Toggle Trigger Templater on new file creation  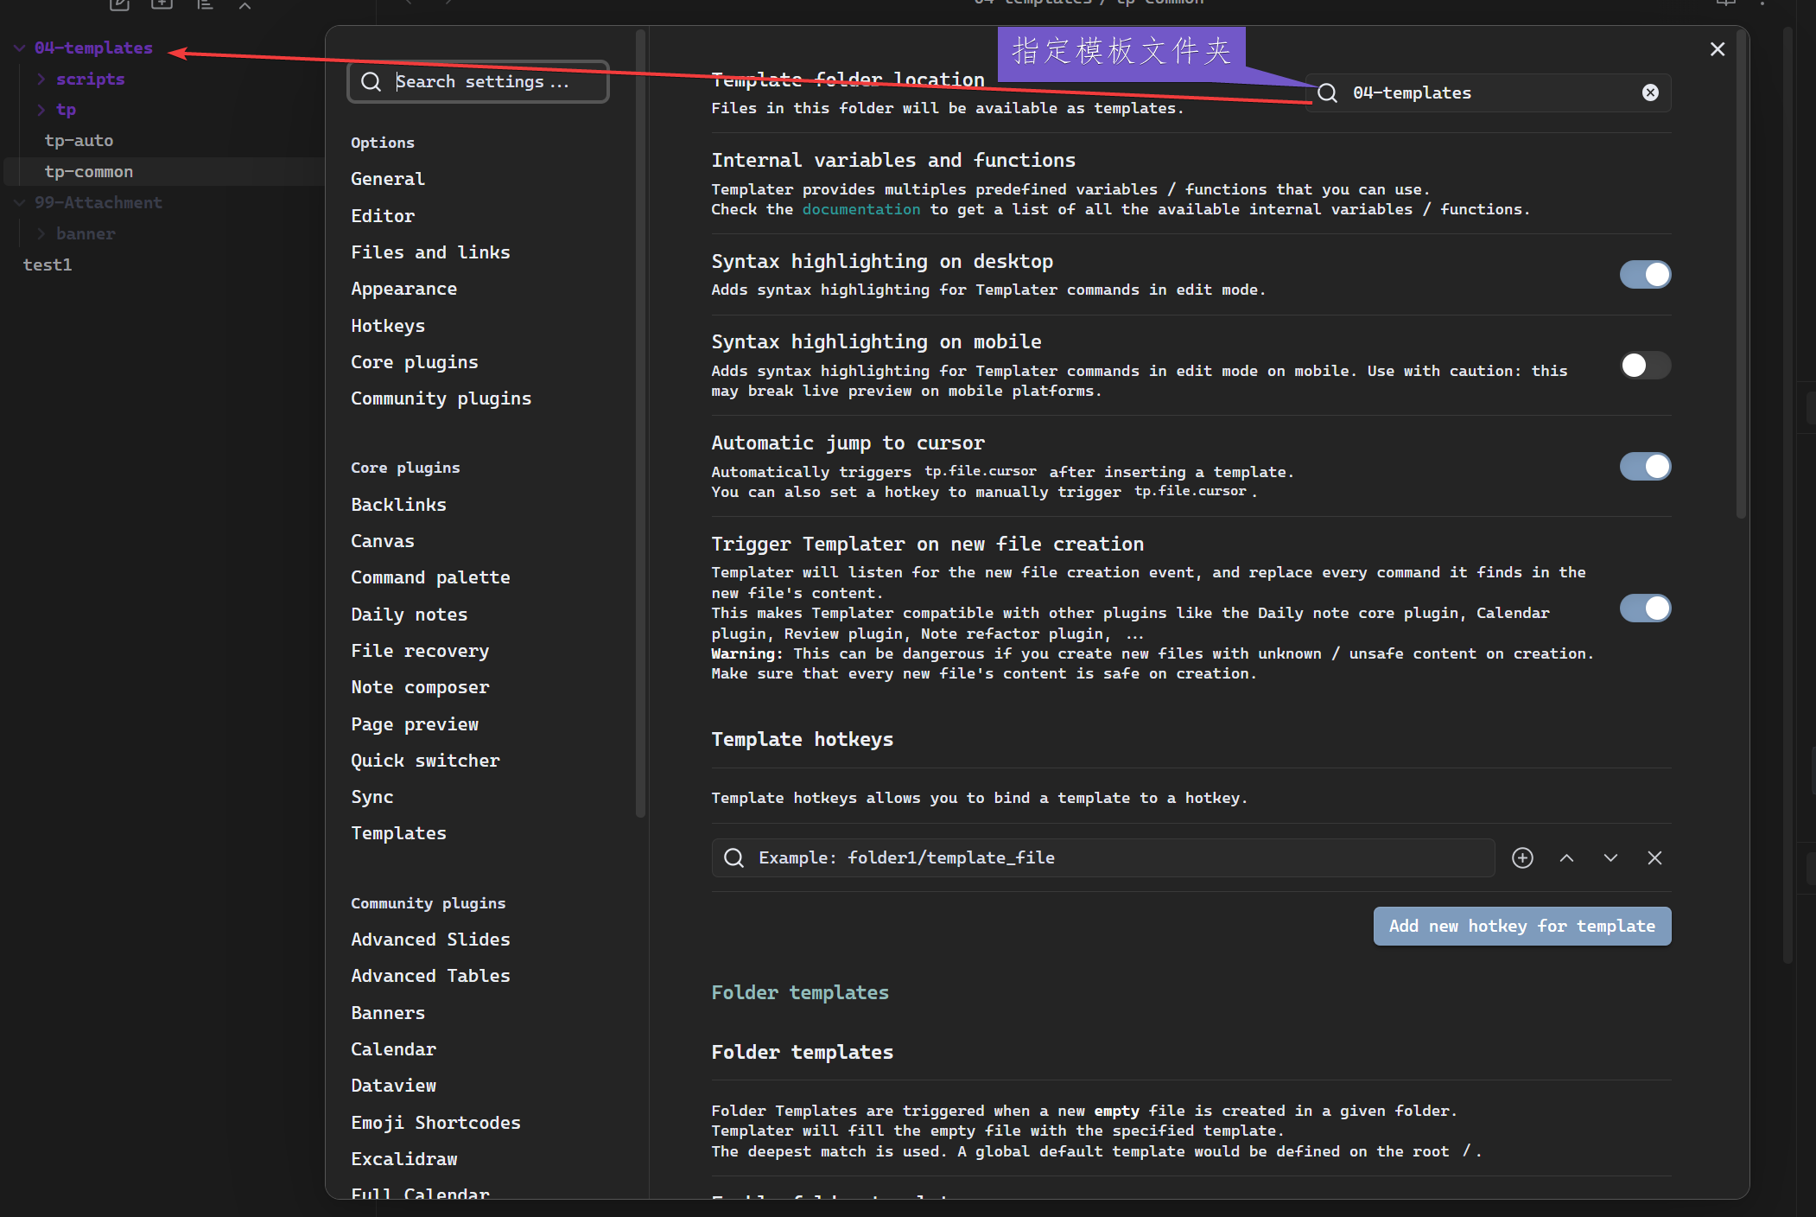1645,608
